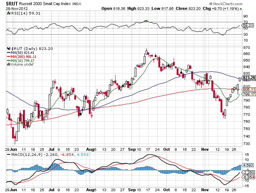
Task: Click the High 823.33 value
Action: pyautogui.click(x=138, y=8)
